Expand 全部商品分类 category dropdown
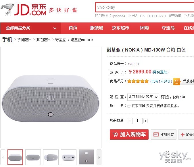The height and width of the screenshot is (167, 194). coord(30,28)
